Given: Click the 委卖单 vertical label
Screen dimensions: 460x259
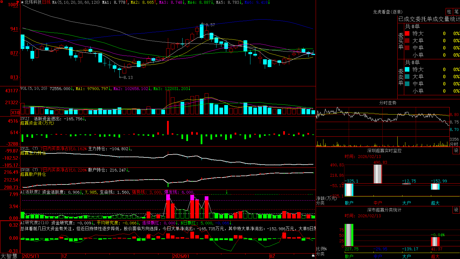Looking at the screenshot, I should click(x=401, y=77).
